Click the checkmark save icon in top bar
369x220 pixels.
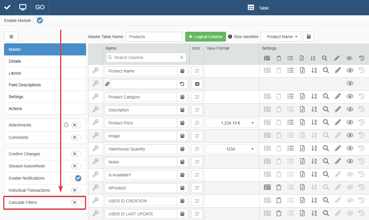(x=8, y=8)
